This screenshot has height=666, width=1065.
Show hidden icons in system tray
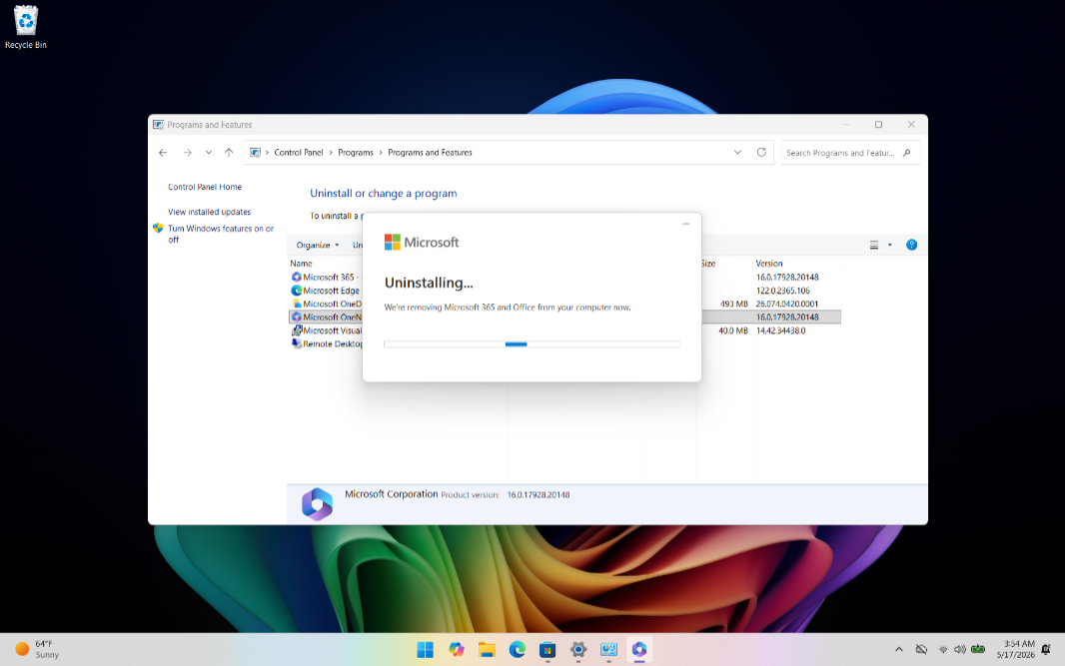(x=898, y=650)
